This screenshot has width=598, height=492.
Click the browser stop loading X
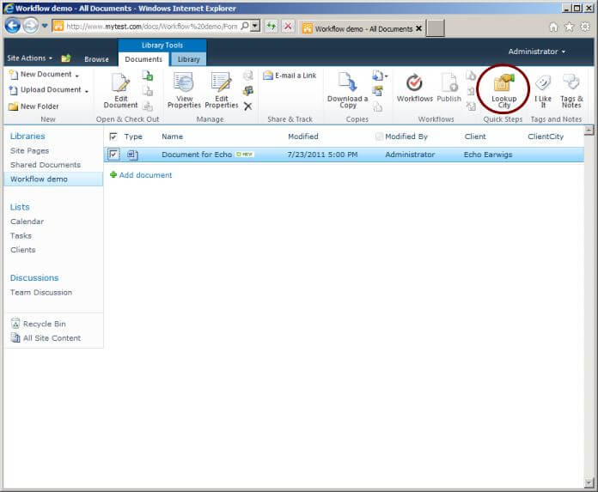(x=288, y=27)
